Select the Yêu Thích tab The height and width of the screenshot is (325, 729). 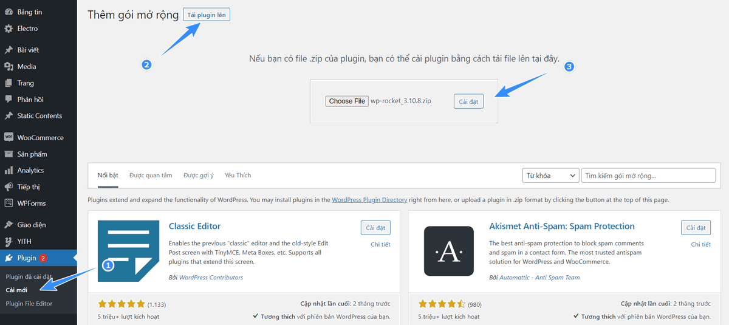pos(238,175)
